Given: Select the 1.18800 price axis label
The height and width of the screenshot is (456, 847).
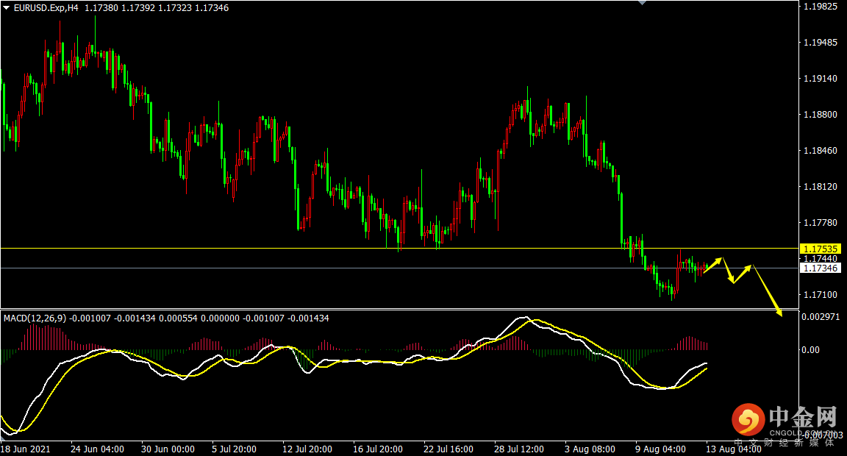Looking at the screenshot, I should (x=821, y=115).
